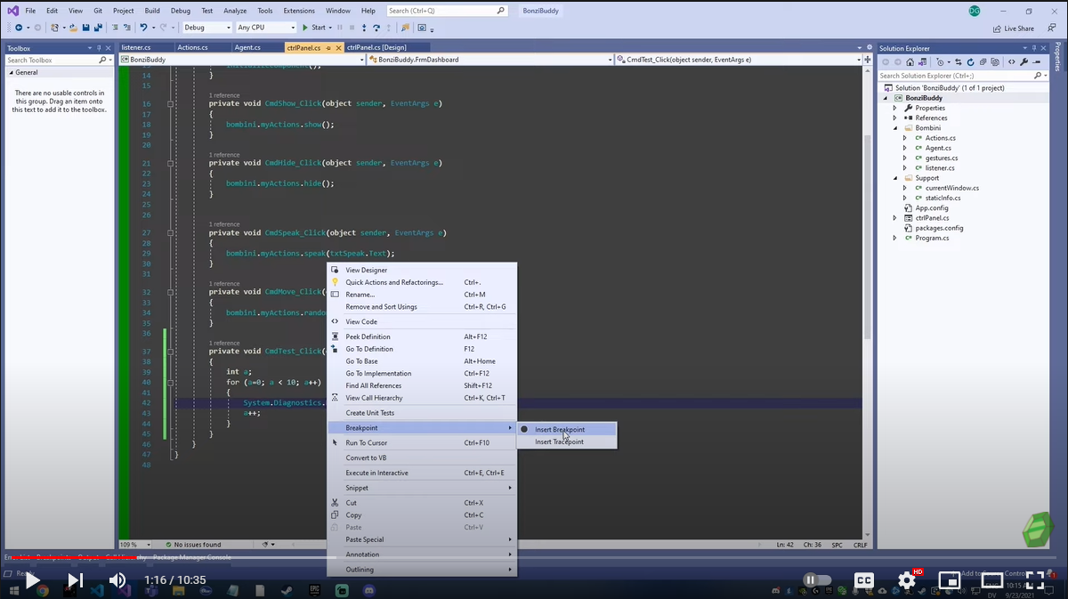Select packages.config in Solution Explorer
Screen dimensions: 1068x599
click(x=939, y=228)
